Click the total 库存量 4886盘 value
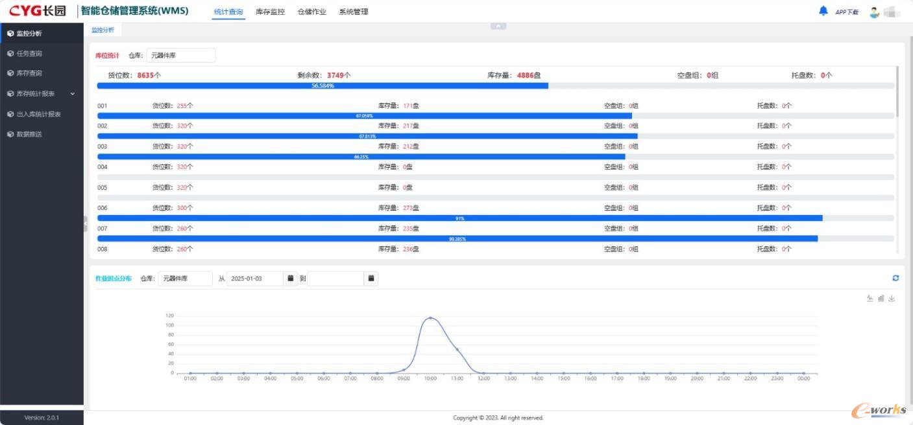 tap(514, 75)
